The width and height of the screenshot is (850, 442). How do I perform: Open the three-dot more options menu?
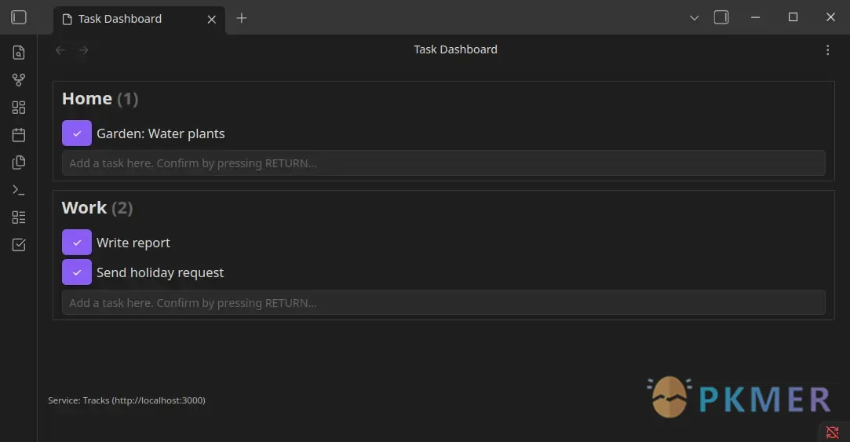click(827, 50)
